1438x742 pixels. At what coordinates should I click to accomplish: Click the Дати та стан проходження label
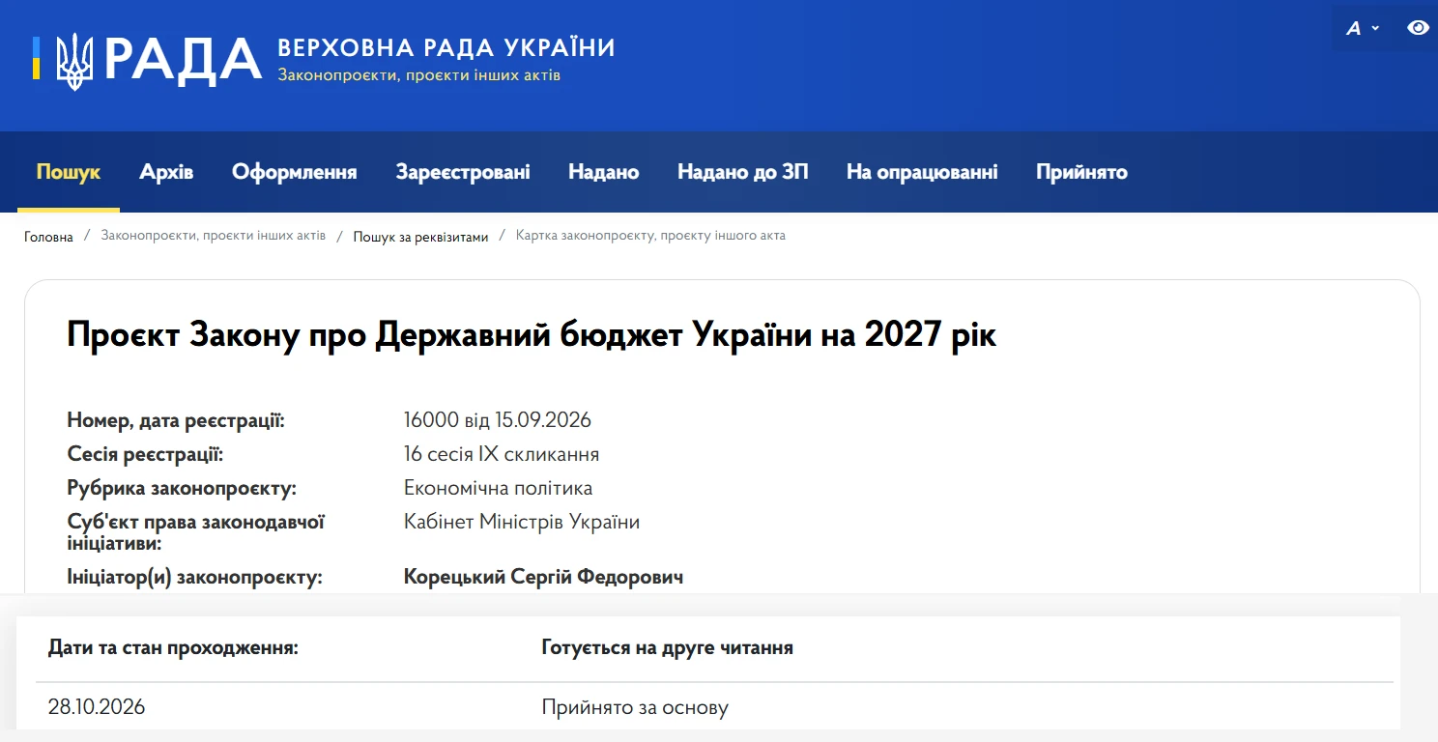[x=173, y=648]
